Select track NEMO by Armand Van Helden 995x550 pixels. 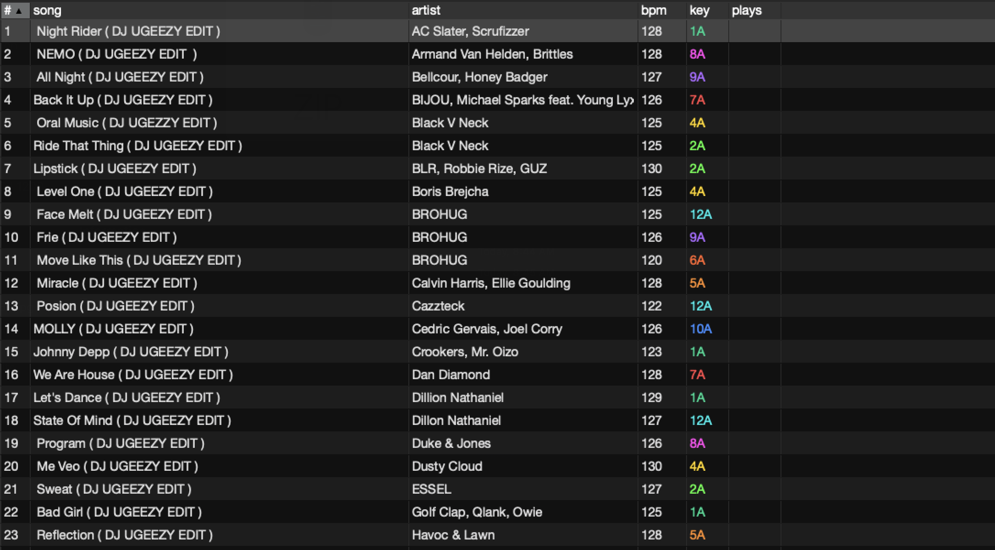tap(116, 54)
